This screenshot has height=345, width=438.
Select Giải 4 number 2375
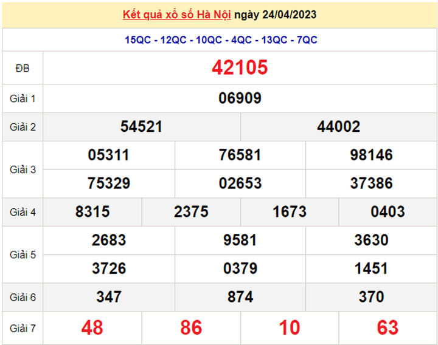click(191, 212)
